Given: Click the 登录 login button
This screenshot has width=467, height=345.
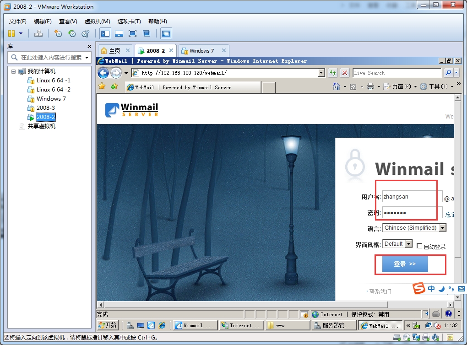Looking at the screenshot, I should coord(405,264).
